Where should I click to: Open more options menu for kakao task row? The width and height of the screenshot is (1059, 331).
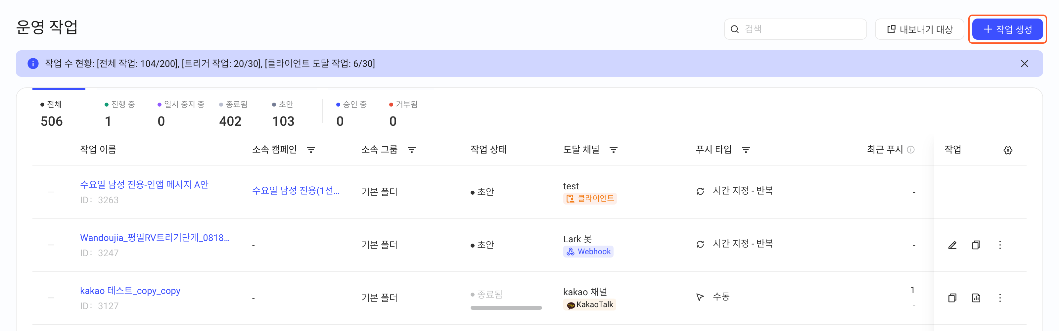click(x=1000, y=298)
